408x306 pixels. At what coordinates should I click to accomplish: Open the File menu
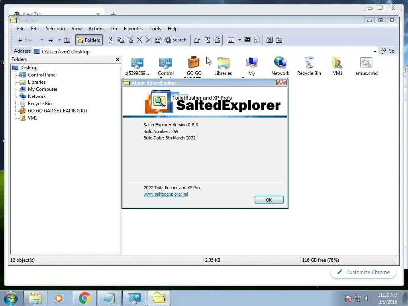21,29
